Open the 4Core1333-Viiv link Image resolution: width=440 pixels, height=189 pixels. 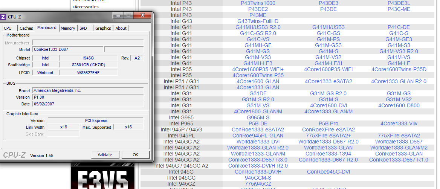(399, 123)
